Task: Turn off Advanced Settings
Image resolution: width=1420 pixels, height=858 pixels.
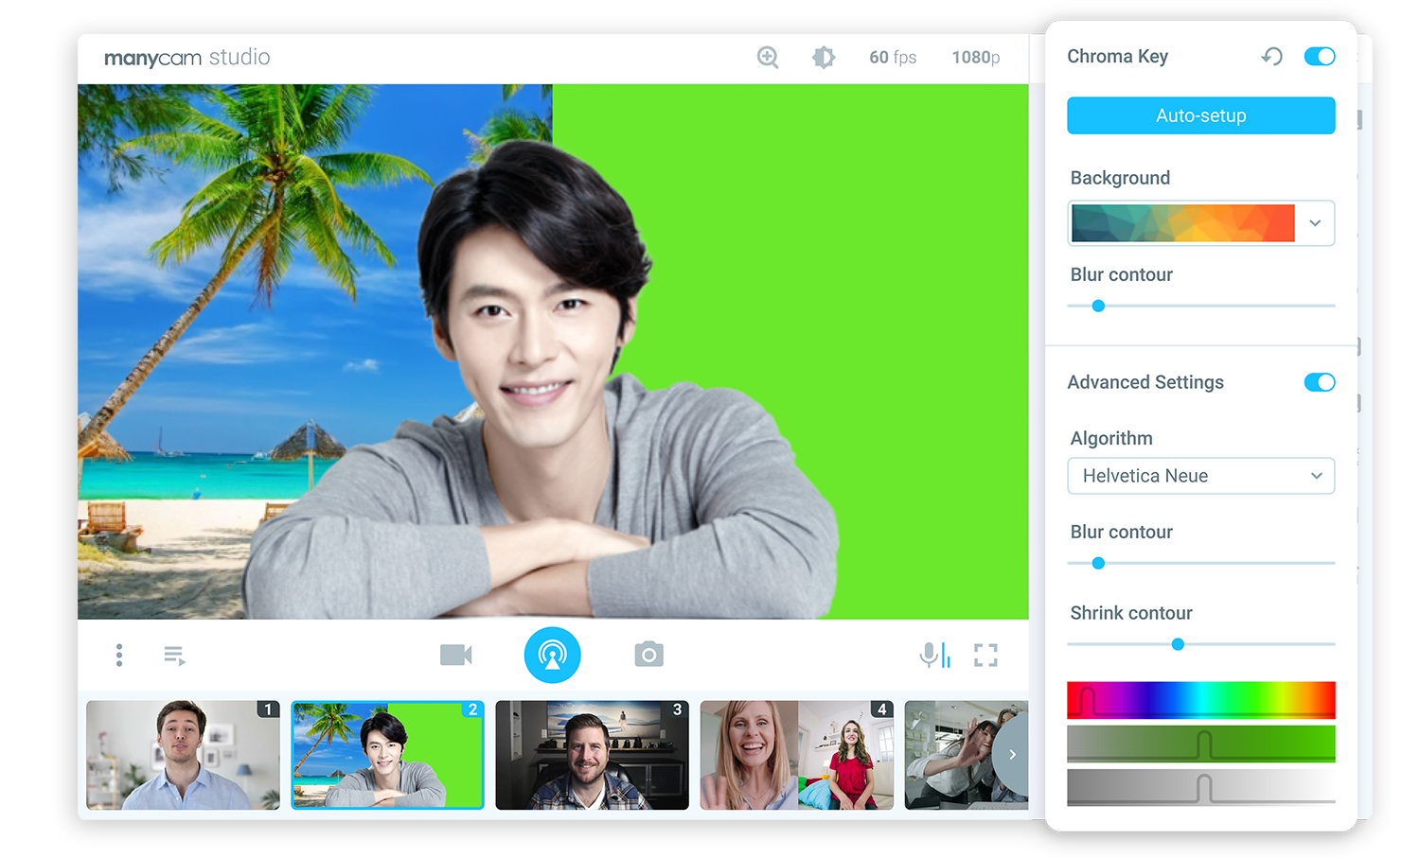Action: pos(1319,382)
